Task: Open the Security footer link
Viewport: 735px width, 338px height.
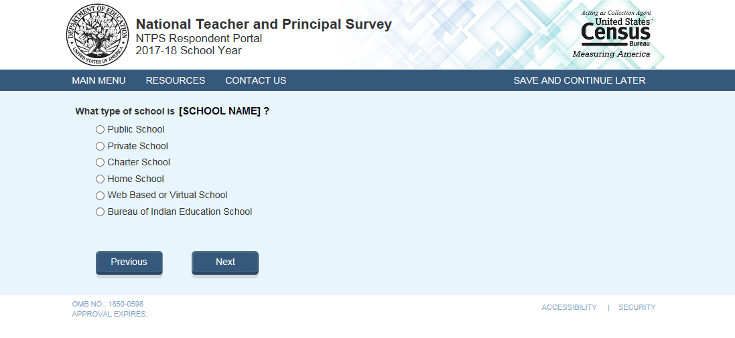Action: tap(637, 308)
